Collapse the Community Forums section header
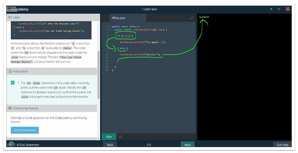This screenshot has height=153, width=298. pyautogui.click(x=52, y=108)
